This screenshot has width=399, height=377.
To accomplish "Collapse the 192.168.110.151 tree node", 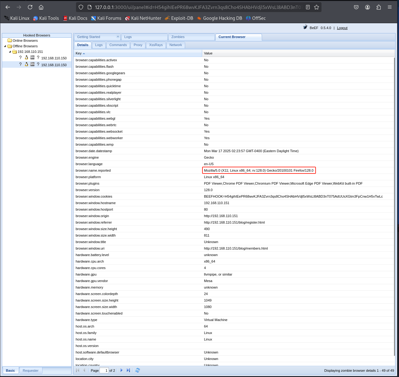I will [10, 52].
